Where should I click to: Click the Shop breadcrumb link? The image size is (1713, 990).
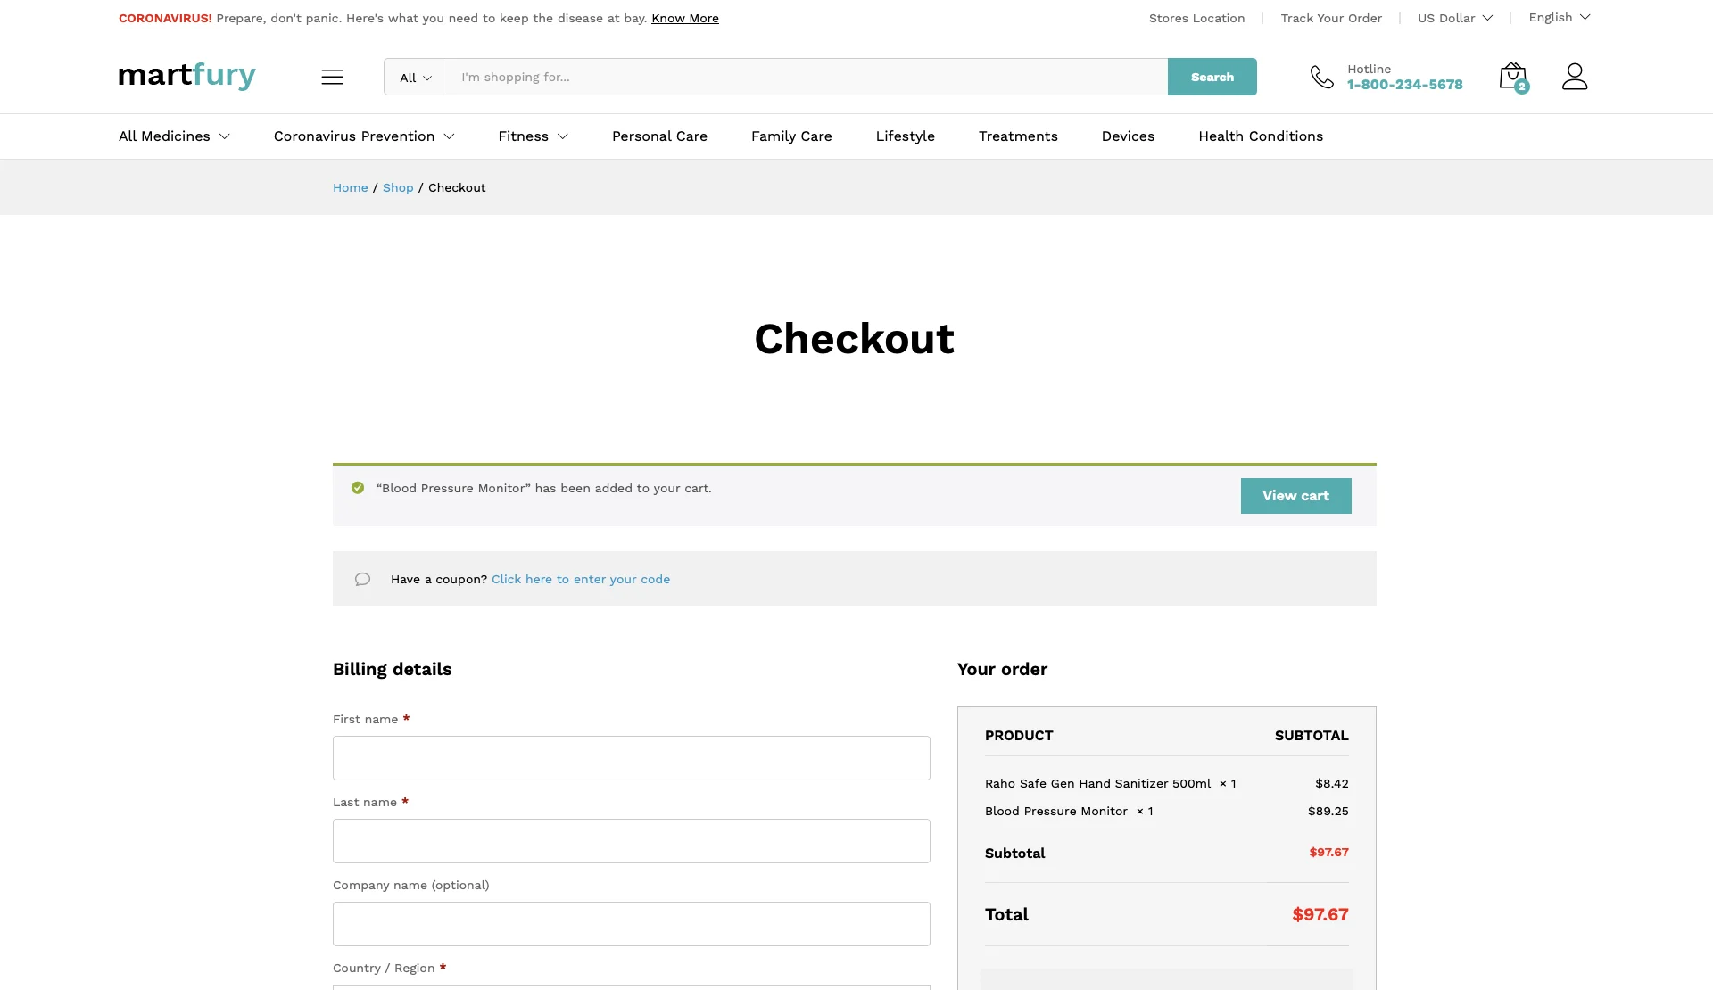click(x=398, y=187)
